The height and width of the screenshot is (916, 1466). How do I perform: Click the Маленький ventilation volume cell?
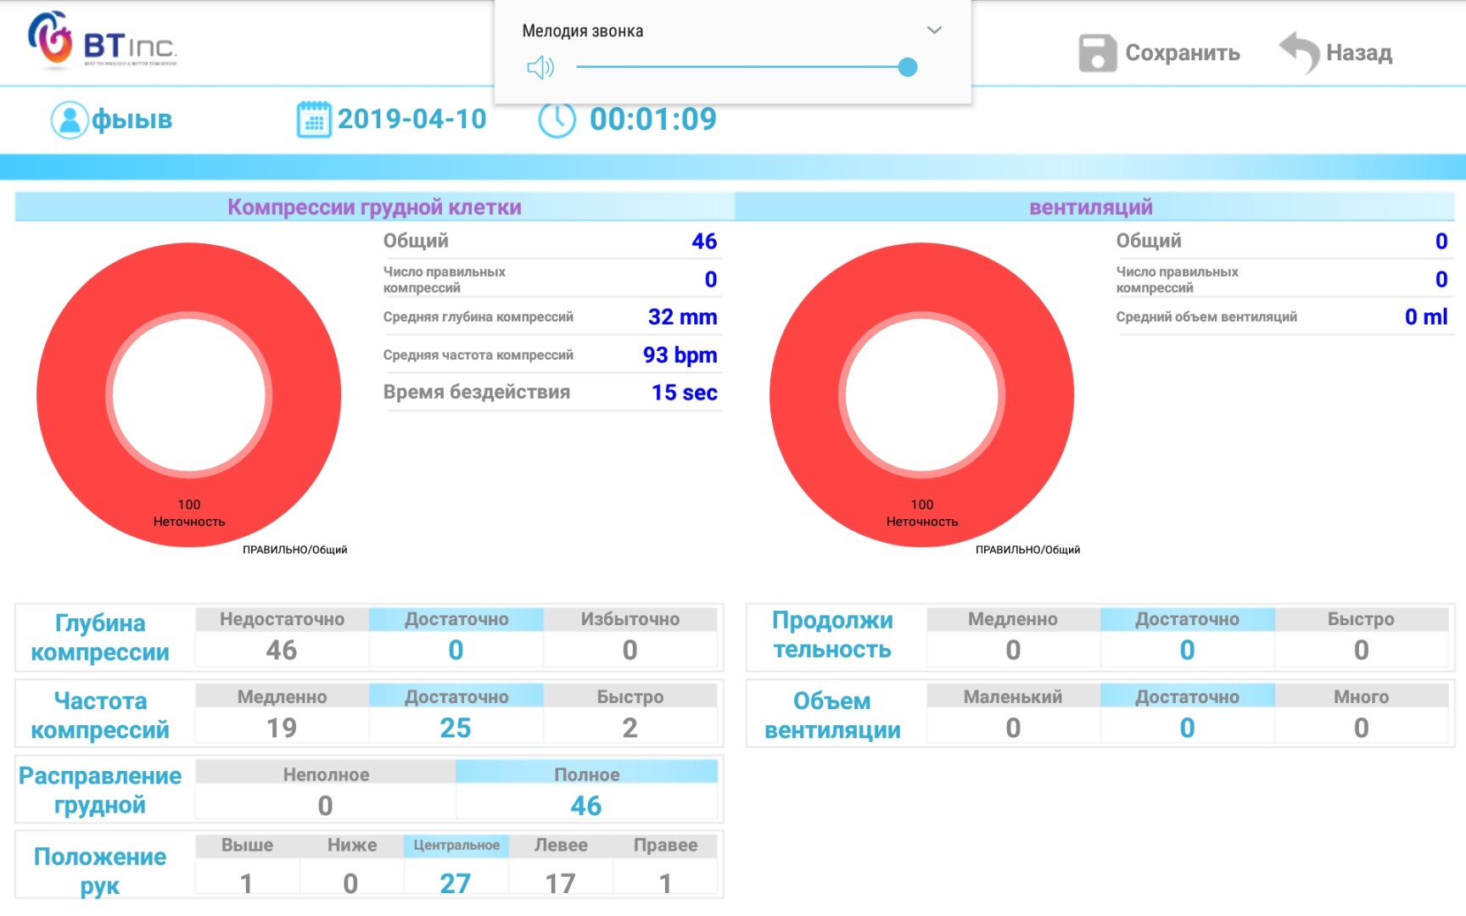click(1012, 714)
